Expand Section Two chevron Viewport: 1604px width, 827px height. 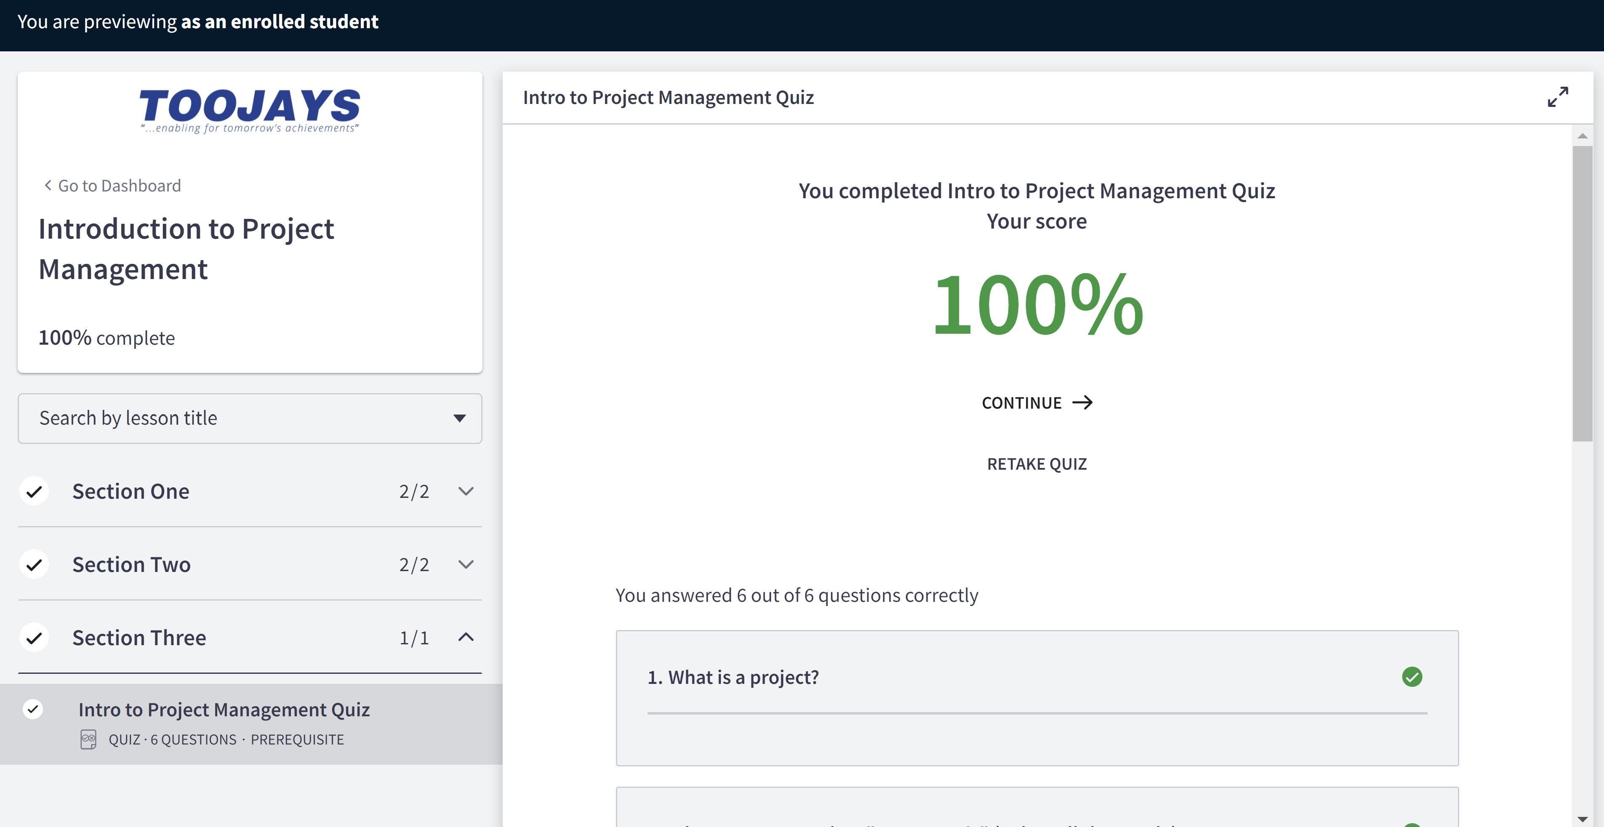tap(466, 564)
